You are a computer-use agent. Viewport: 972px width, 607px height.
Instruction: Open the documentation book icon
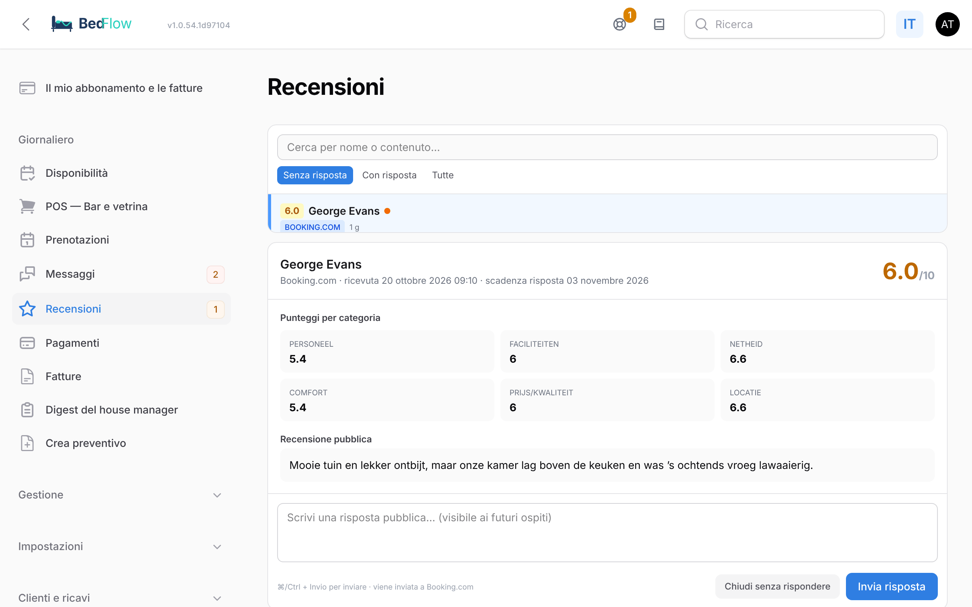tap(659, 25)
